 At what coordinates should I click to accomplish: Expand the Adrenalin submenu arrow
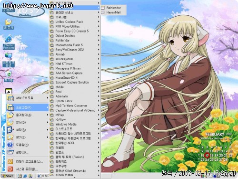coord(99,96)
